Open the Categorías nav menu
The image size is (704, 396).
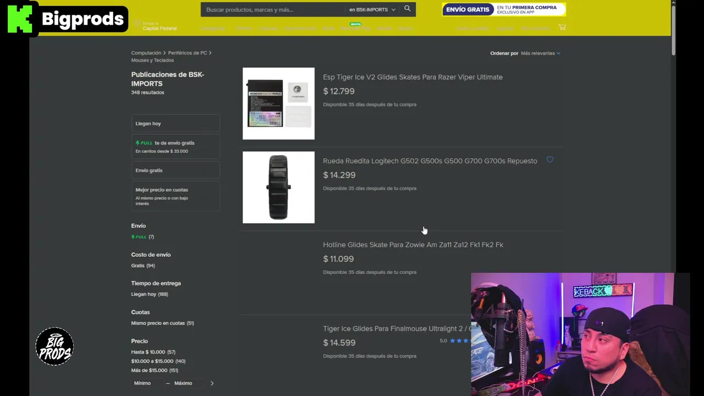click(213, 28)
